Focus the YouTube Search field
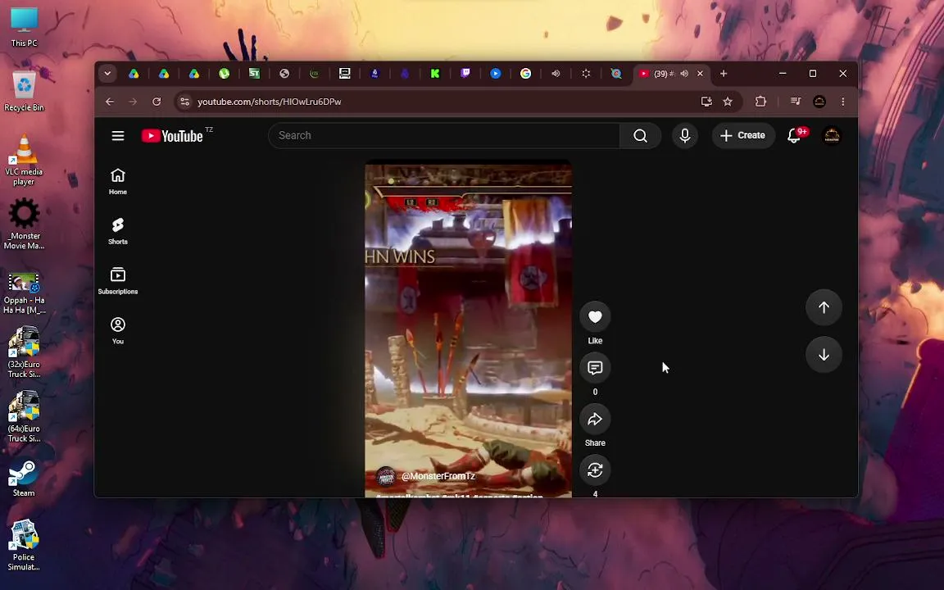Viewport: 944px width, 590px height. (x=443, y=135)
